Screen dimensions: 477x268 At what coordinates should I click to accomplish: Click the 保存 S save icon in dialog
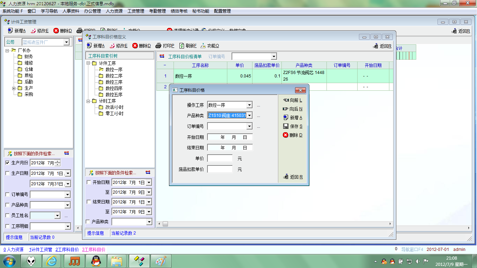pyautogui.click(x=286, y=126)
